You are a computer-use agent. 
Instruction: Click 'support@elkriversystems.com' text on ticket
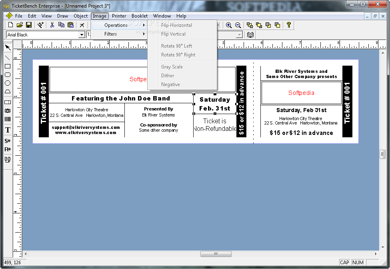pyautogui.click(x=86, y=127)
